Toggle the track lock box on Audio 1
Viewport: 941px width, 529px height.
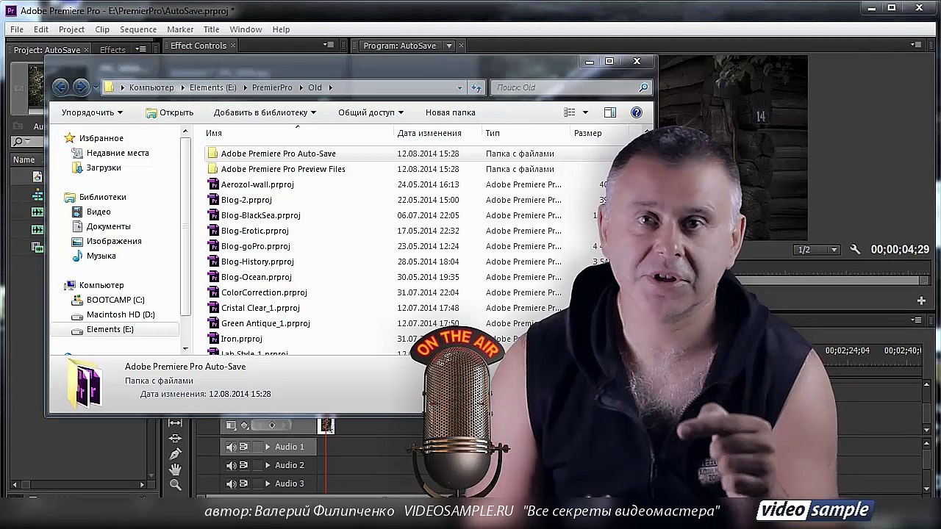pyautogui.click(x=256, y=447)
